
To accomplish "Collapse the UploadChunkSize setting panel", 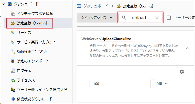I will click(187, 48).
